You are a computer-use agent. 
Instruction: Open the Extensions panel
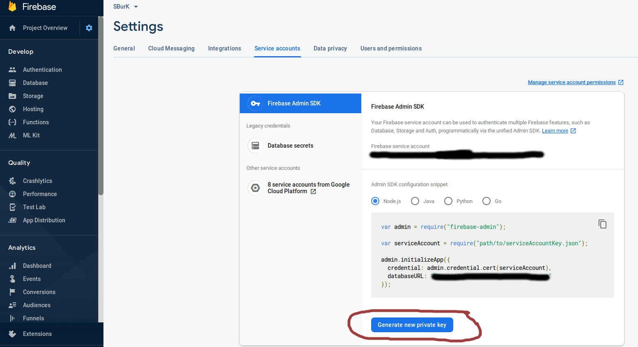tap(37, 333)
